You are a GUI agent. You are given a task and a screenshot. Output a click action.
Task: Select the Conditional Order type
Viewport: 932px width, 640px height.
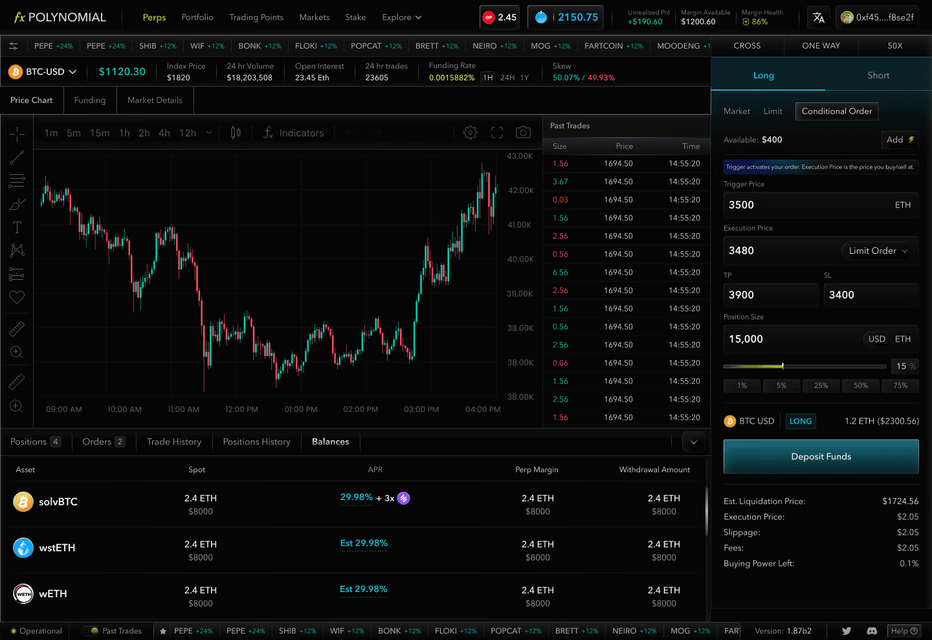tap(837, 111)
